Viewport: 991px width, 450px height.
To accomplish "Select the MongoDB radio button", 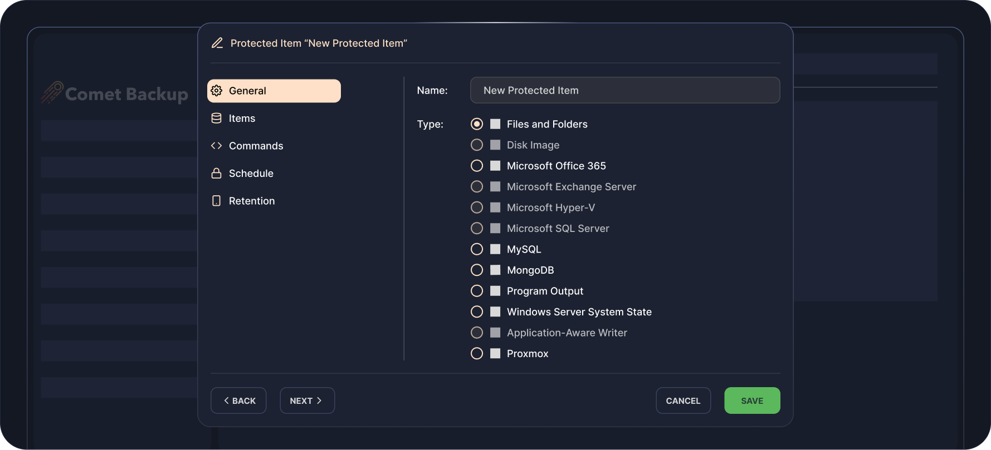I will click(x=477, y=270).
